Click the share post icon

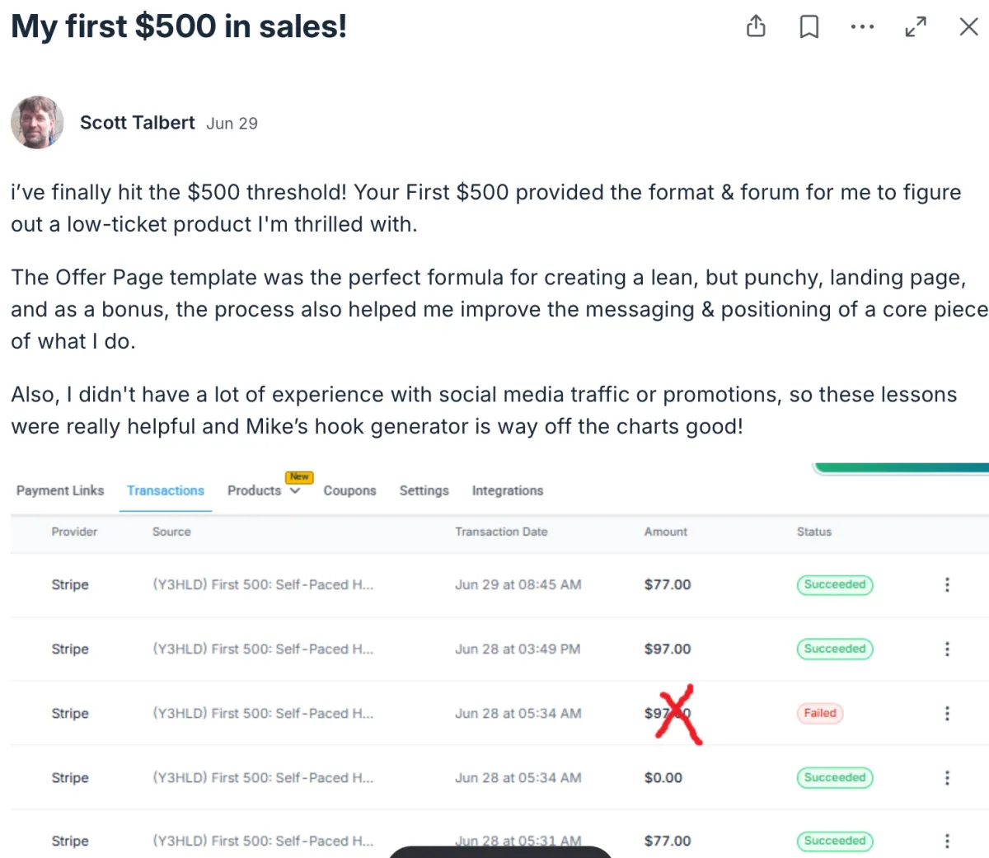point(756,27)
